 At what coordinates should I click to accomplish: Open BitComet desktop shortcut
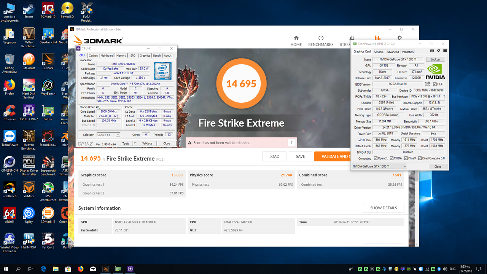click(x=29, y=61)
